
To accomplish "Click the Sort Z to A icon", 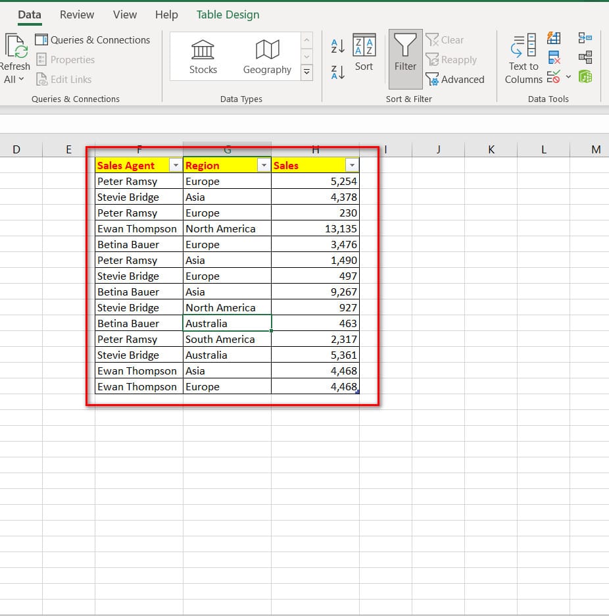I will click(x=337, y=72).
